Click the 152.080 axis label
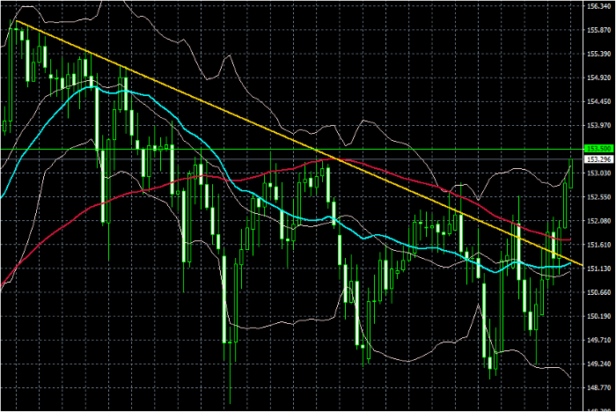 pyautogui.click(x=599, y=221)
